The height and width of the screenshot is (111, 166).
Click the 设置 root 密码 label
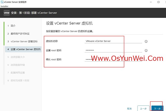point(54,50)
